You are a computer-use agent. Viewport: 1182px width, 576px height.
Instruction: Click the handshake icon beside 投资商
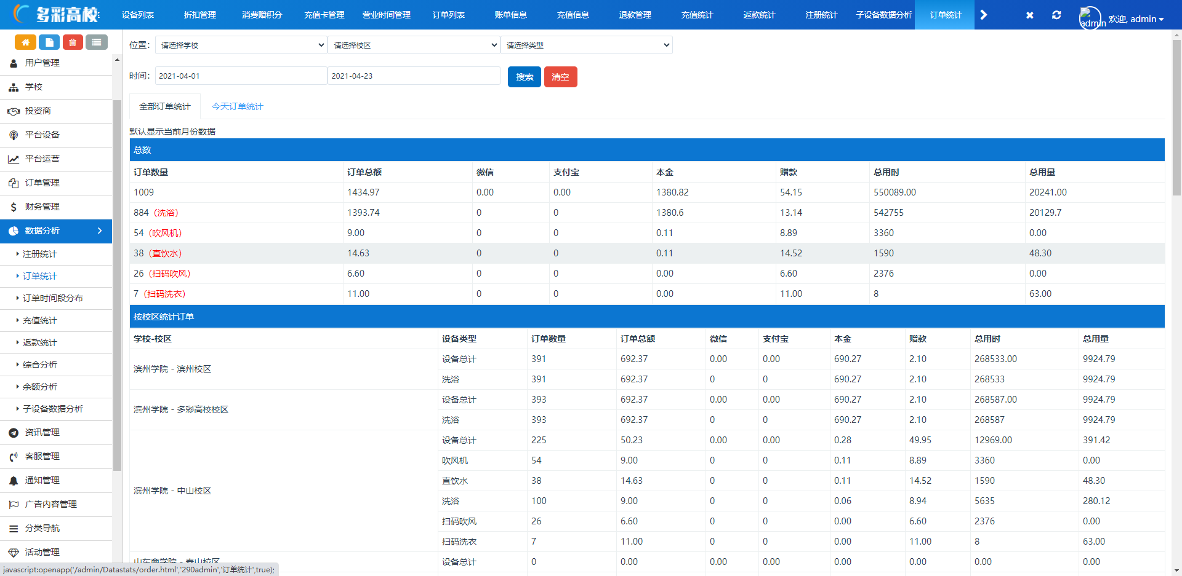pyautogui.click(x=14, y=111)
